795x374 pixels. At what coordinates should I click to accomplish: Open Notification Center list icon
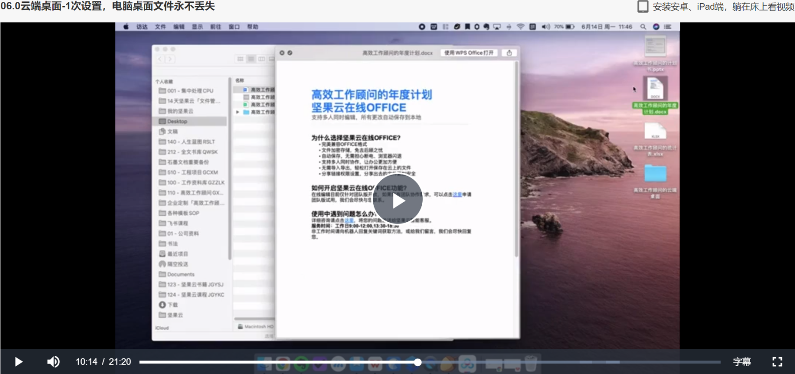[x=668, y=27]
